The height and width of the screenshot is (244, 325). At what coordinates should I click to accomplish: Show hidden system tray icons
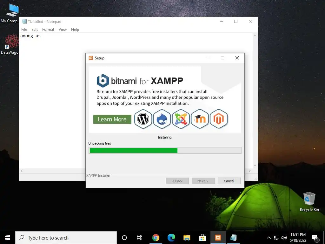tap(269, 238)
